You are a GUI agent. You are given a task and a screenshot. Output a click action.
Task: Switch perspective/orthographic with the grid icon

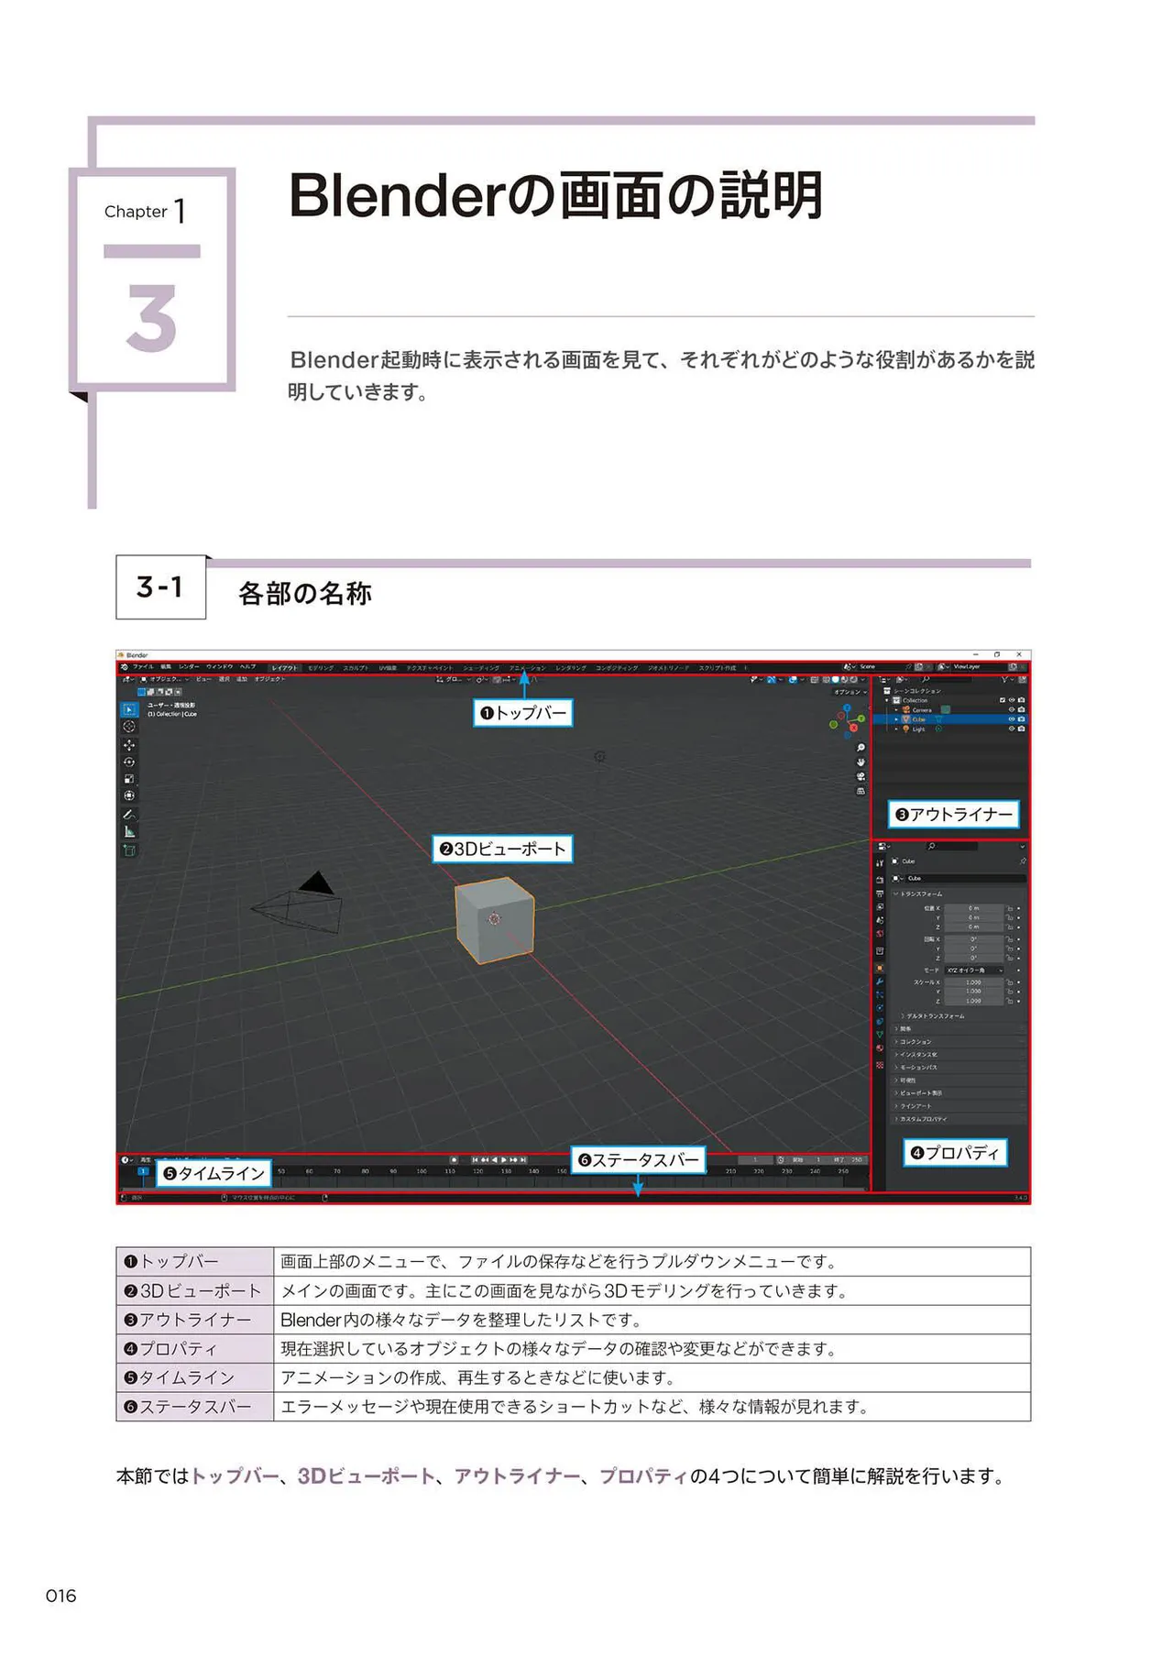tap(861, 792)
